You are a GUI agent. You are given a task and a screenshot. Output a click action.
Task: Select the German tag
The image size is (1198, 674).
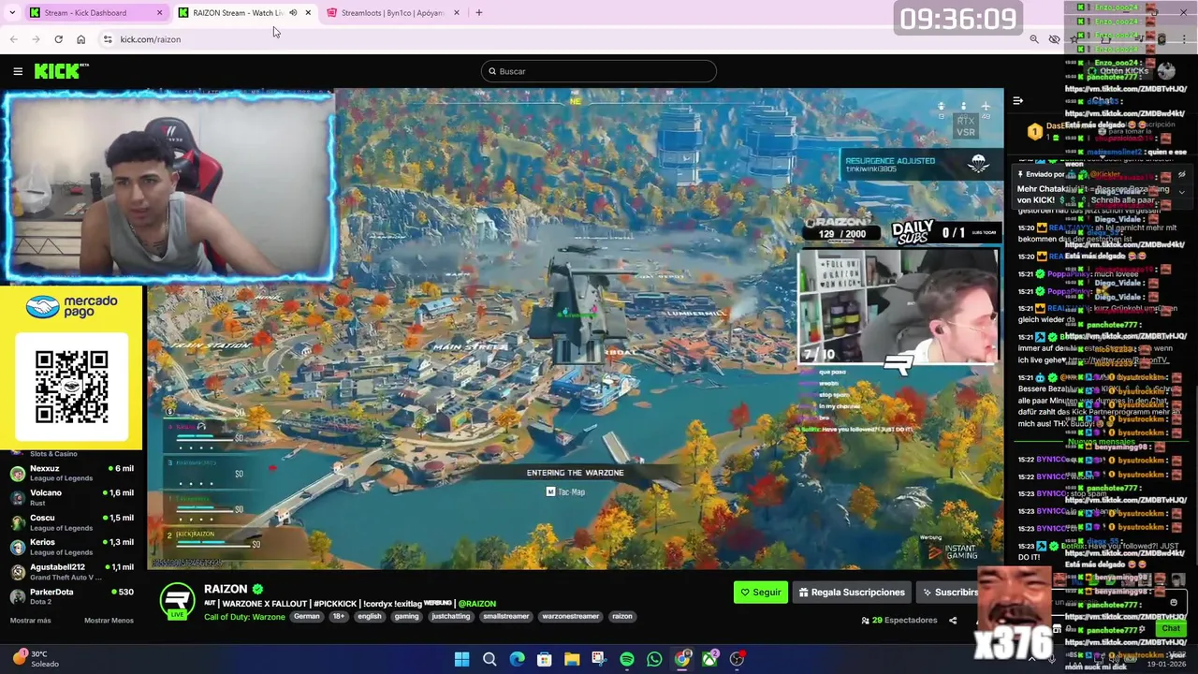tap(307, 617)
